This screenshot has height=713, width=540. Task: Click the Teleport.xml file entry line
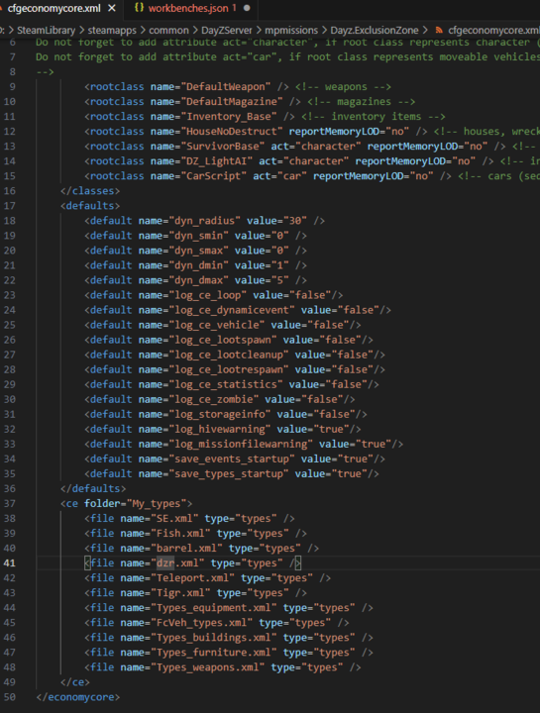pyautogui.click(x=207, y=578)
